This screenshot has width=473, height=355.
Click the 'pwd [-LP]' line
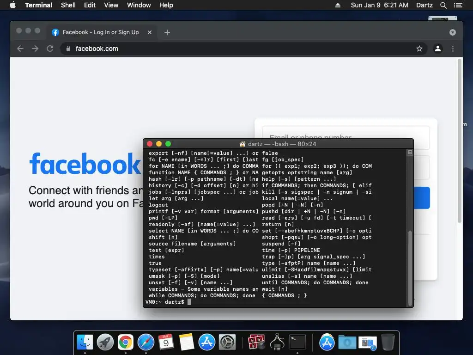click(163, 218)
